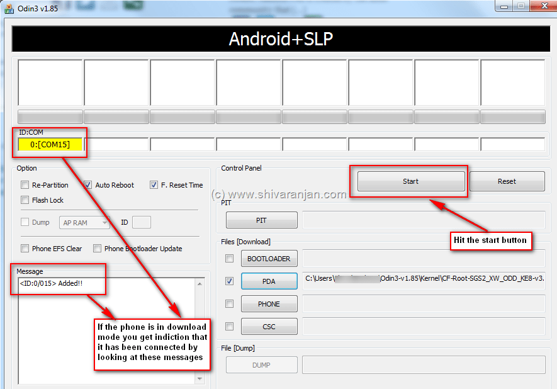Uncheck the checkbox beside PDA
The image size is (557, 389).
[x=230, y=281]
